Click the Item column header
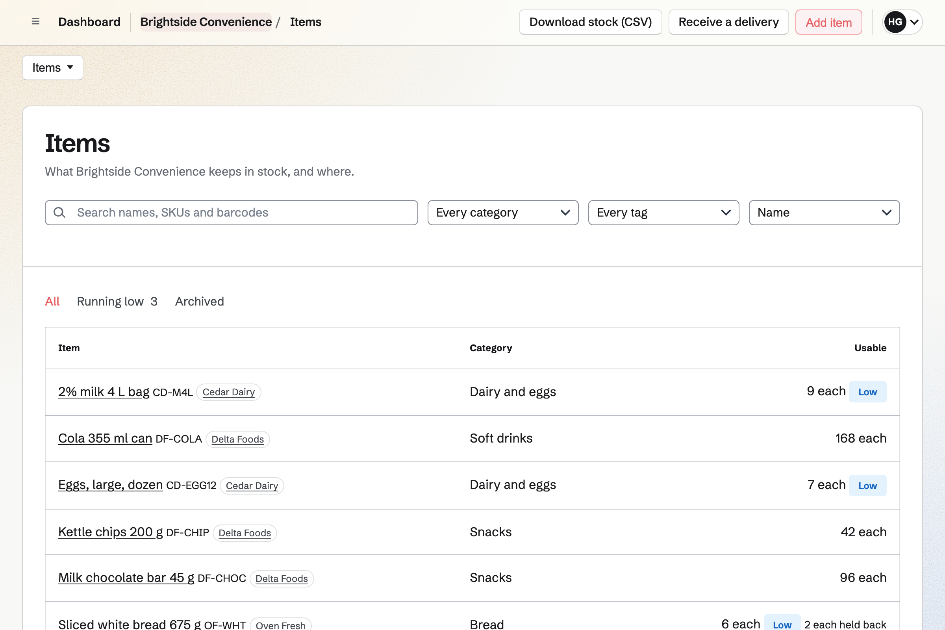This screenshot has width=945, height=630. [x=69, y=348]
